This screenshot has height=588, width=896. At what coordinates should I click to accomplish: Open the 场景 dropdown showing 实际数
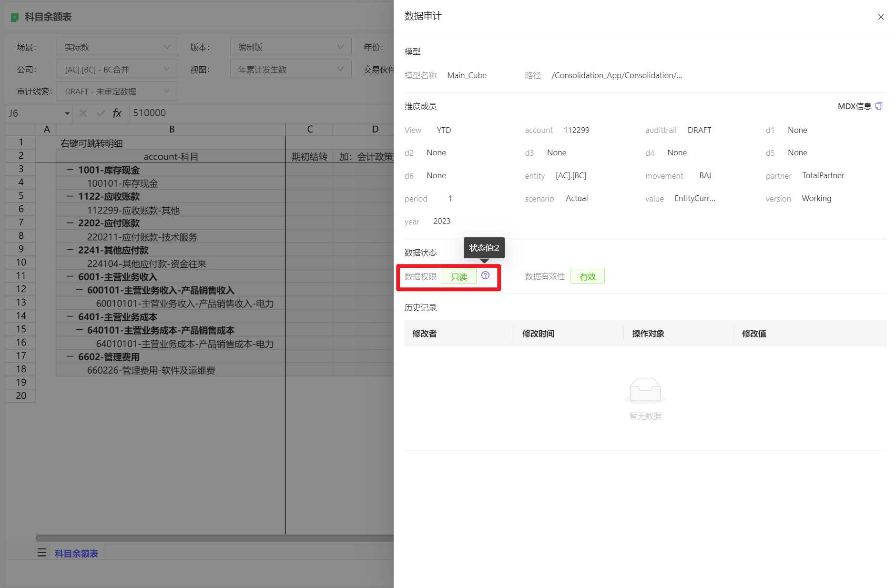tap(117, 47)
